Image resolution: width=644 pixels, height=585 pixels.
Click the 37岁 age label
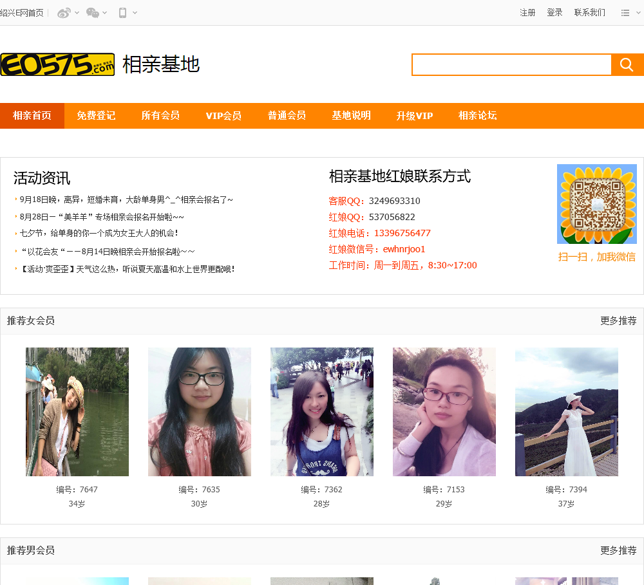[x=566, y=504]
